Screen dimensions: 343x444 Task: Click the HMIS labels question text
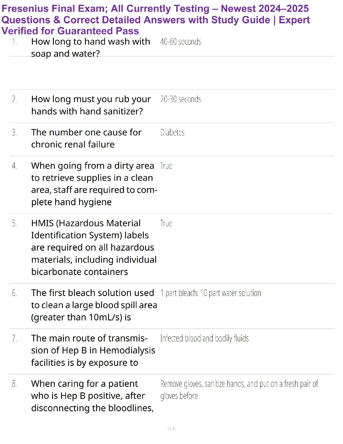tap(94, 247)
